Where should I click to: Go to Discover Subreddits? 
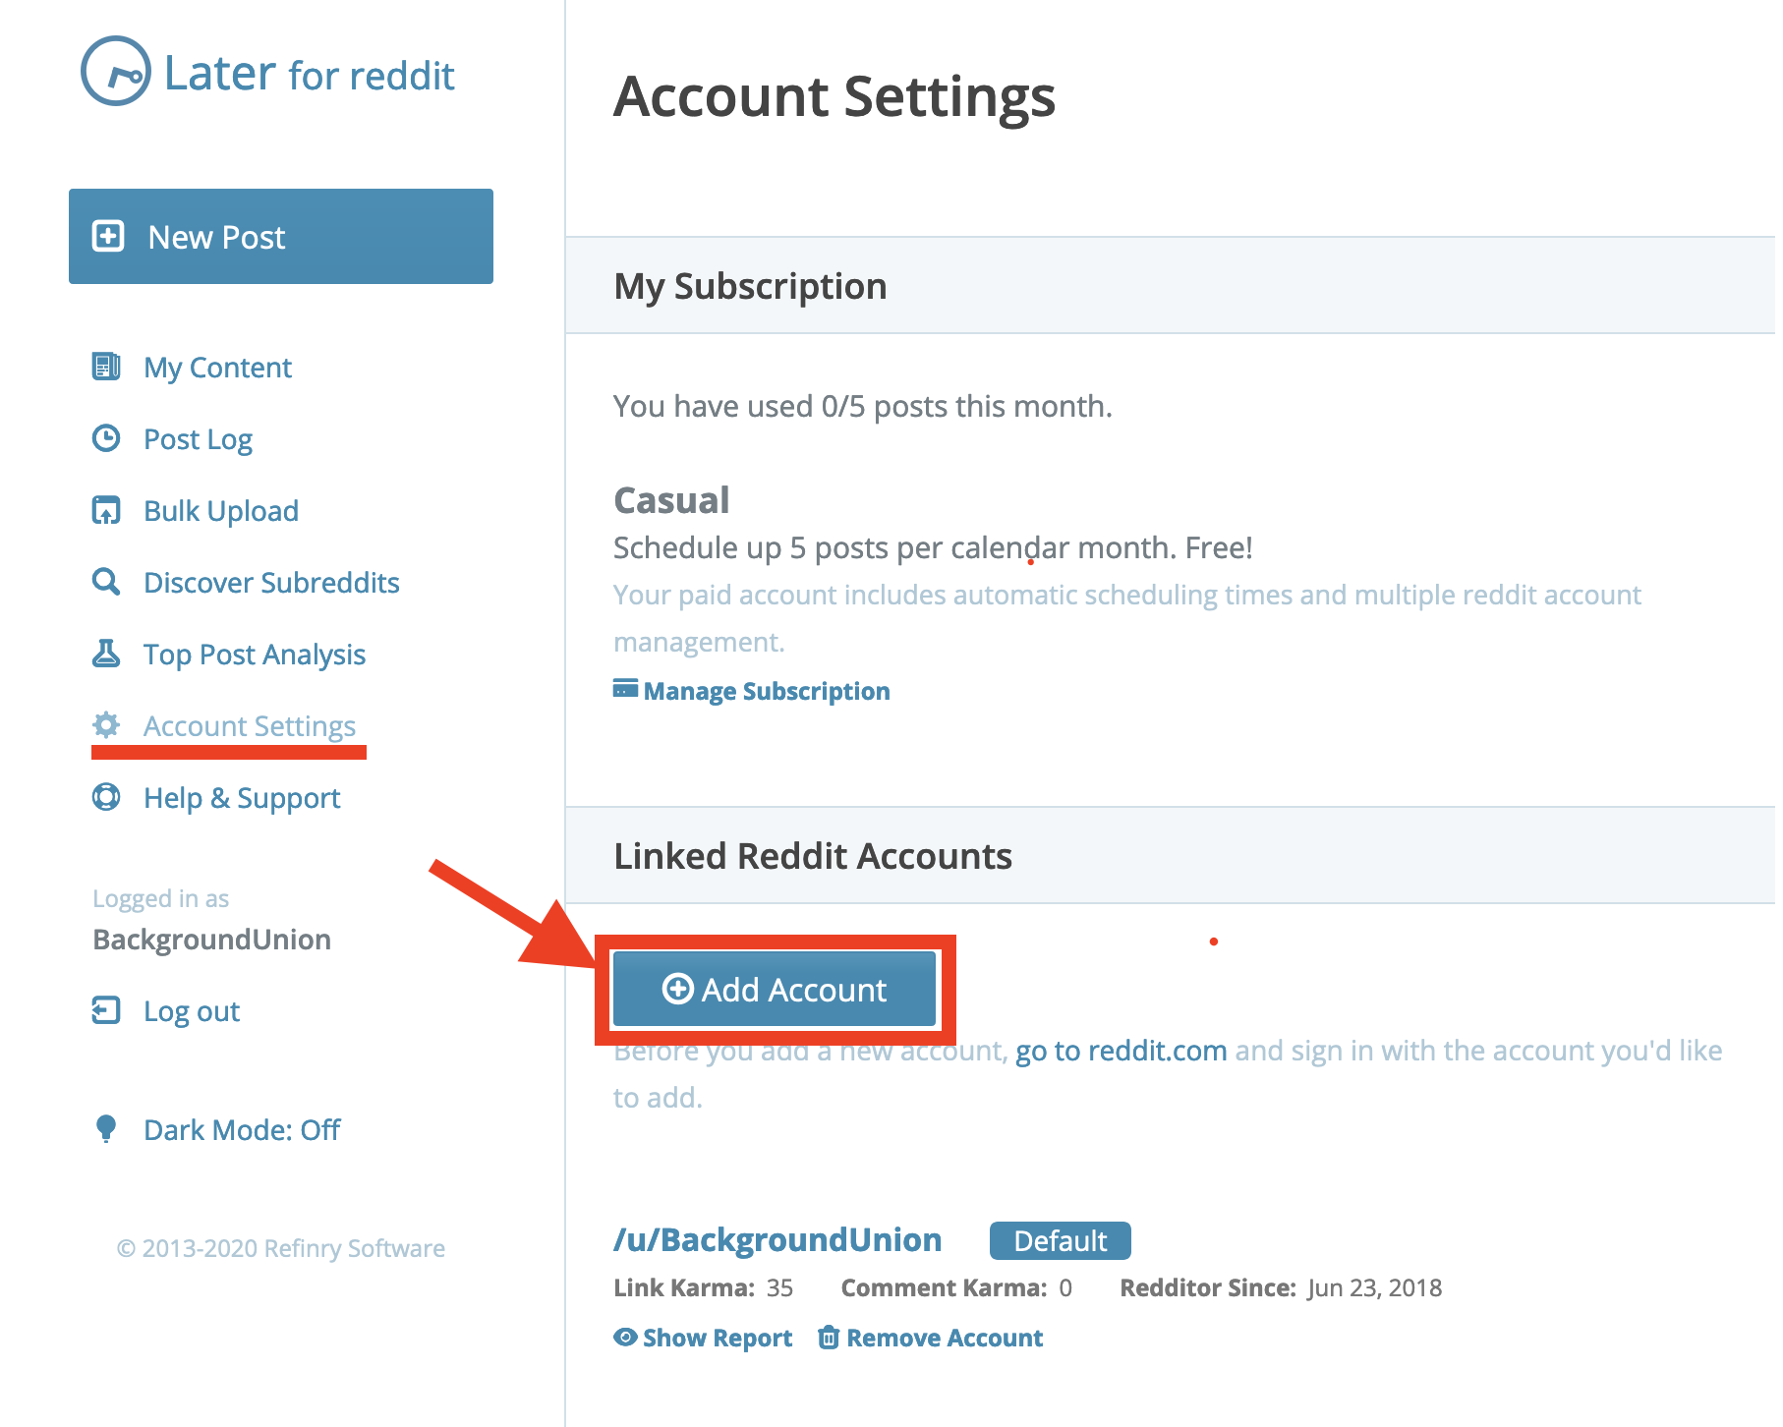pos(271,583)
